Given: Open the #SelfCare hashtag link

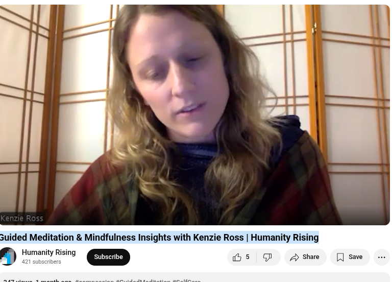Looking at the screenshot, I should coord(186,281).
